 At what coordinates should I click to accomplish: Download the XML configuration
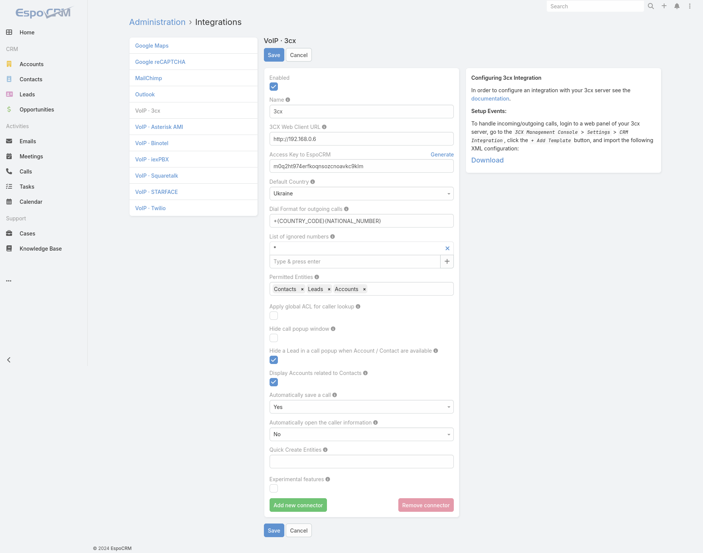tap(487, 160)
